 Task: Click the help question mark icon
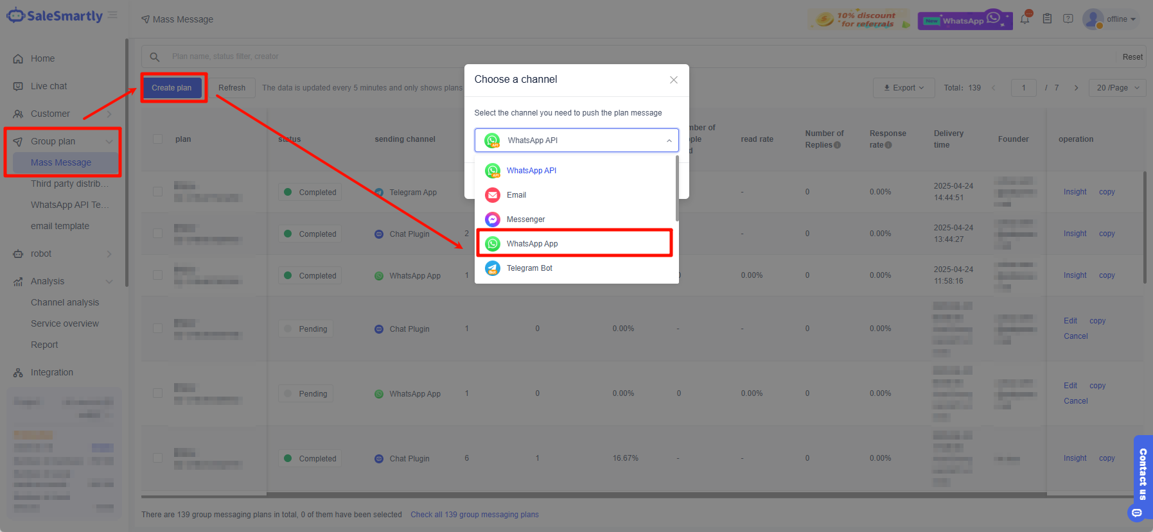(x=1068, y=19)
